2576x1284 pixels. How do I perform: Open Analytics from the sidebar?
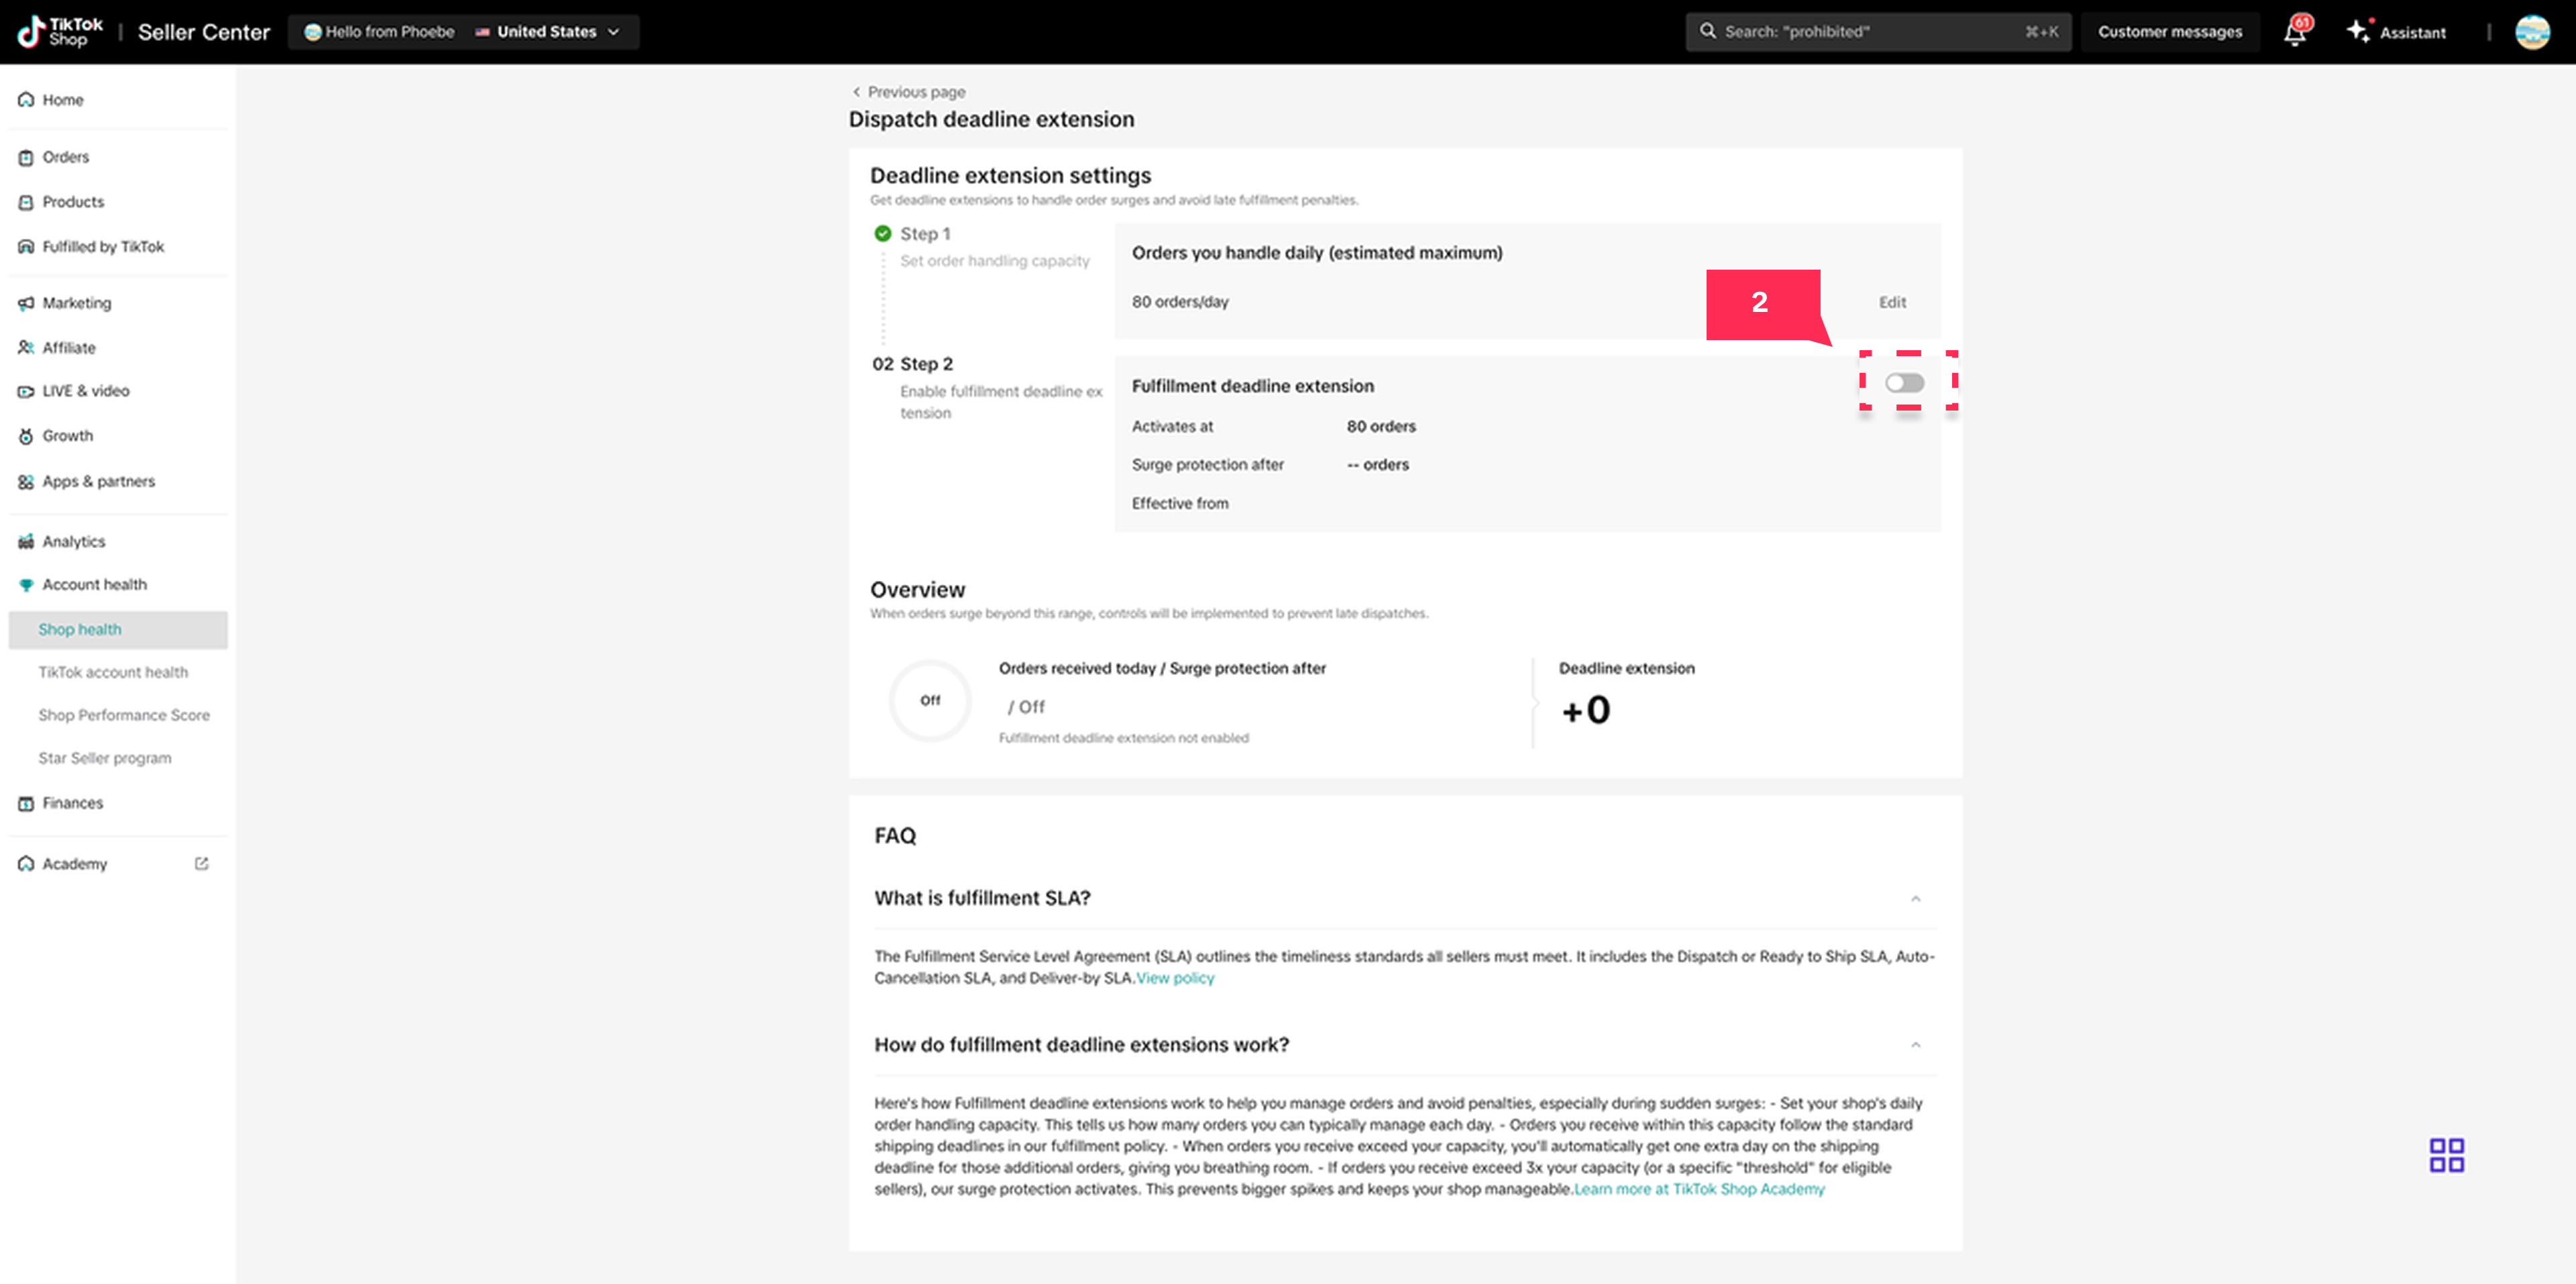click(73, 541)
